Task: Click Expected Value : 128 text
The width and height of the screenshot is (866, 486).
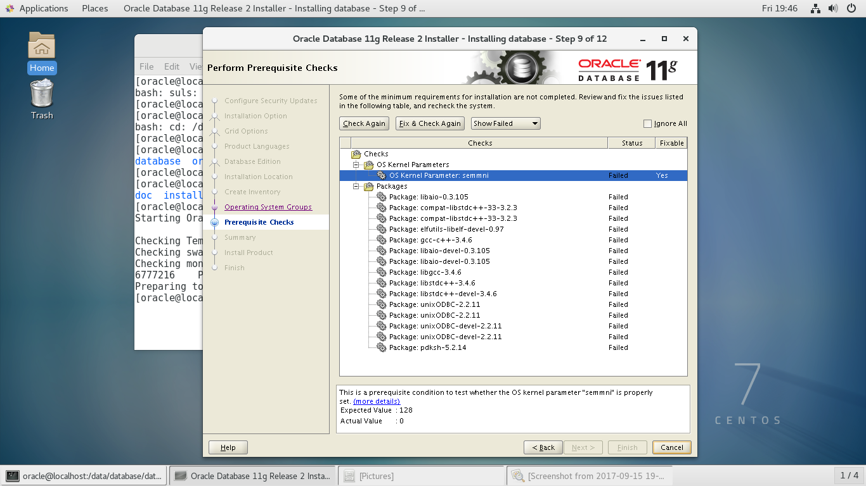Action: pos(377,410)
